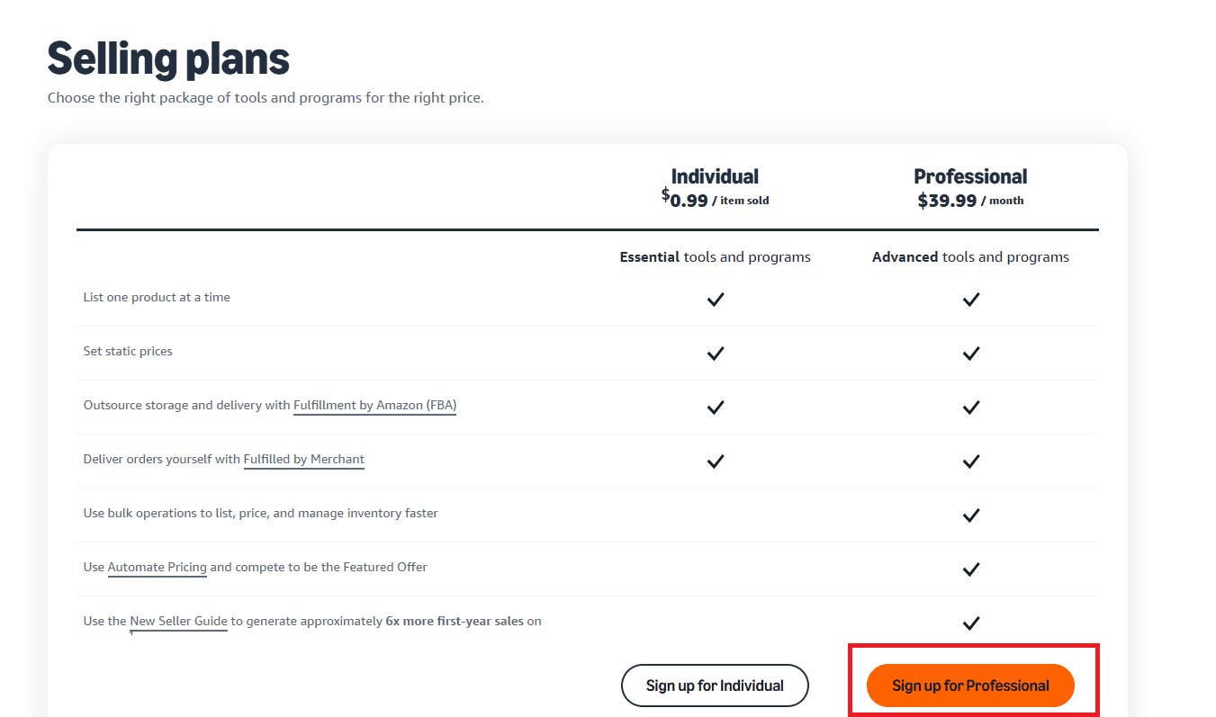Click Sign up for Individual
The image size is (1216, 717).
click(x=715, y=685)
